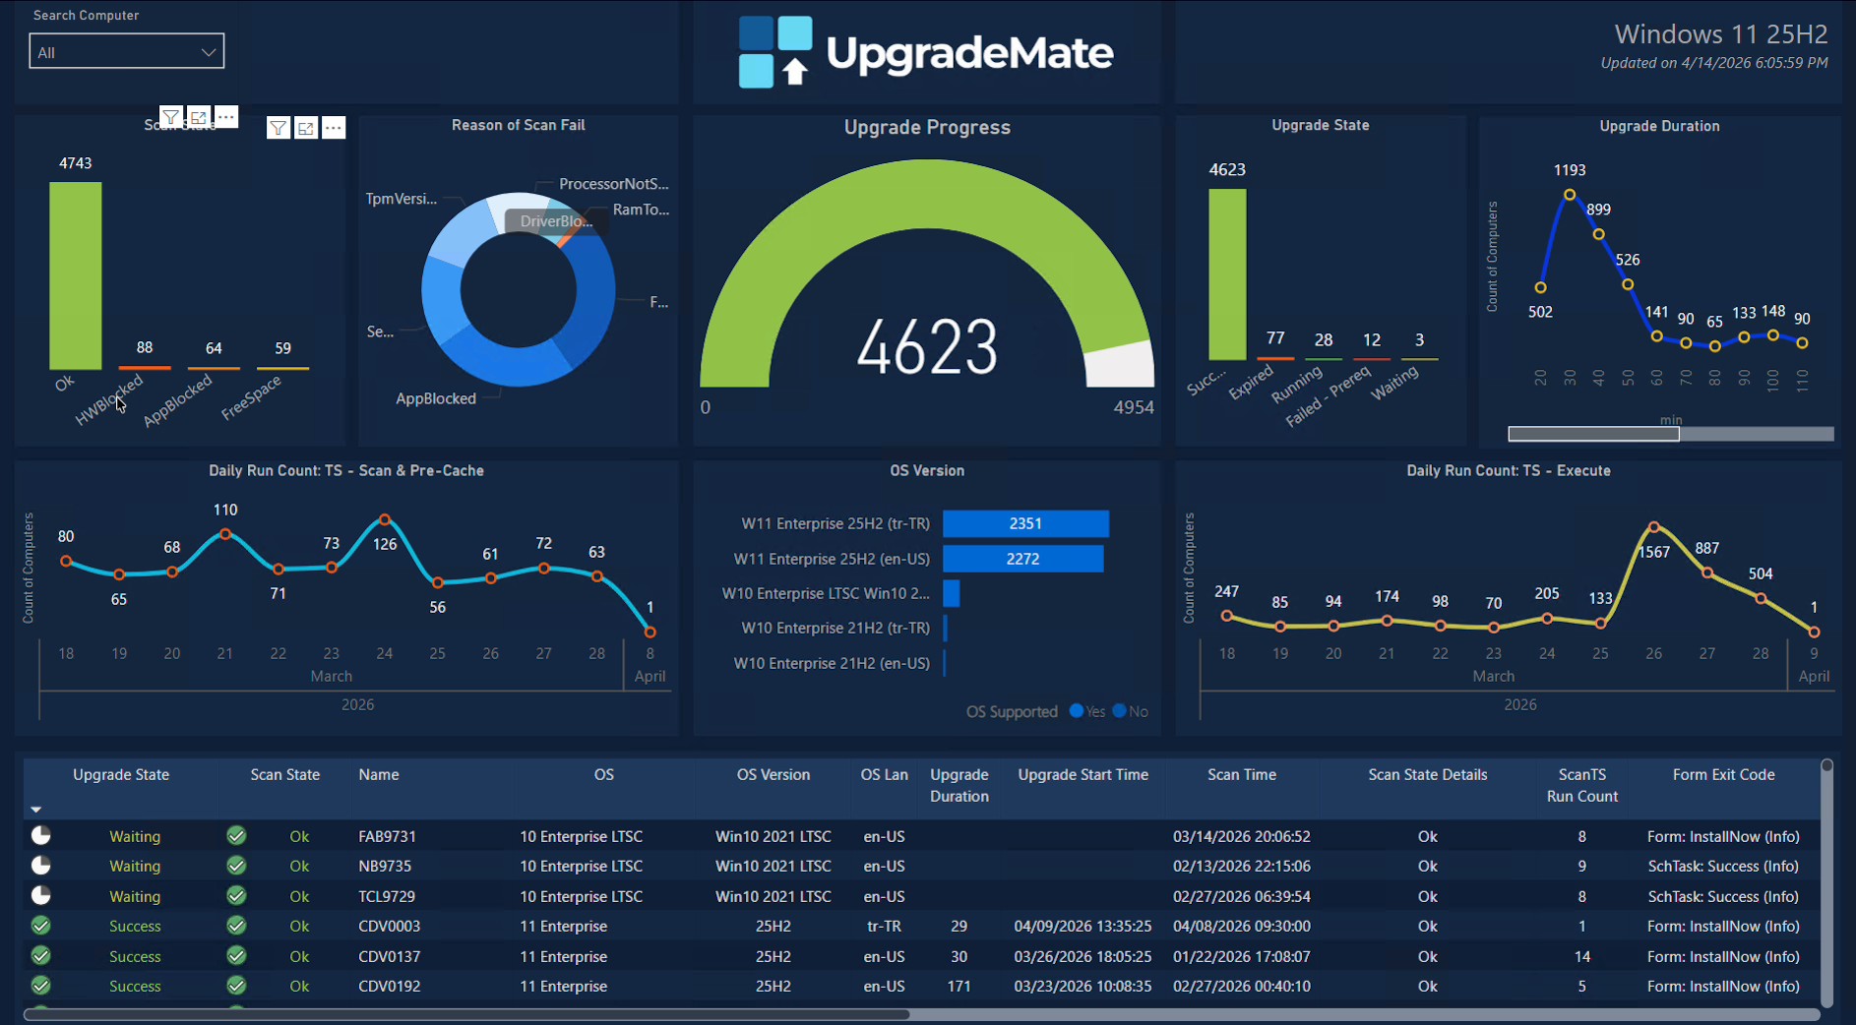1856x1025 pixels.
Task: Click Waiting state icon in FAB9731 row
Action: click(x=40, y=836)
